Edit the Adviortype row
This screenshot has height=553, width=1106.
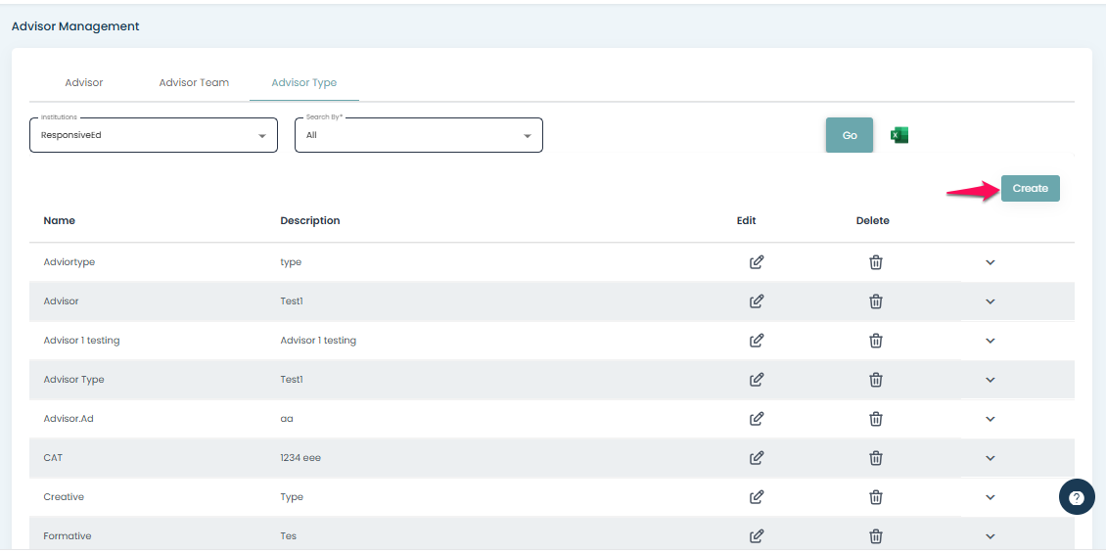pyautogui.click(x=757, y=262)
